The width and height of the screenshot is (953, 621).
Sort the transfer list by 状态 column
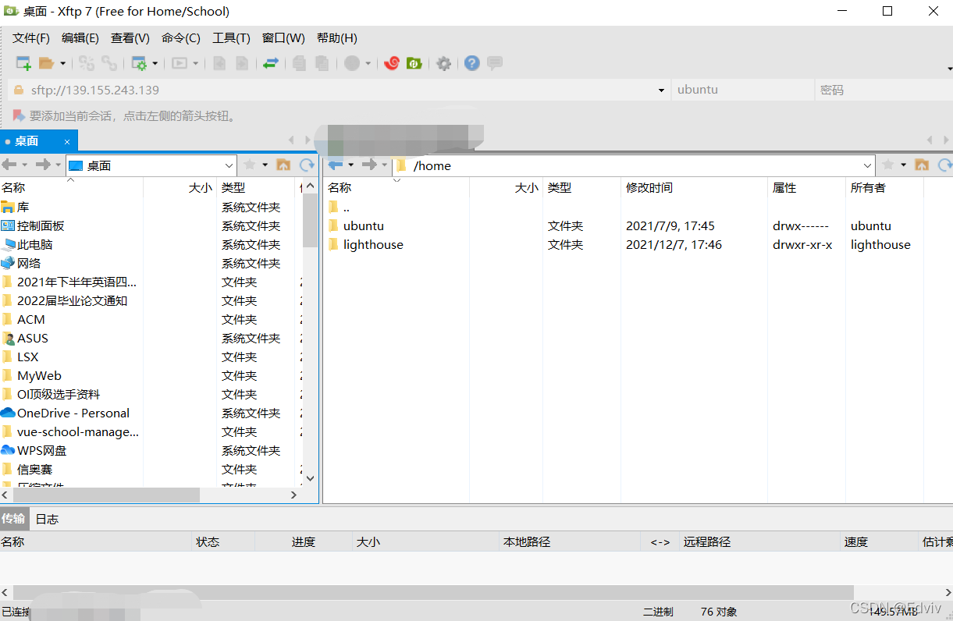point(223,541)
